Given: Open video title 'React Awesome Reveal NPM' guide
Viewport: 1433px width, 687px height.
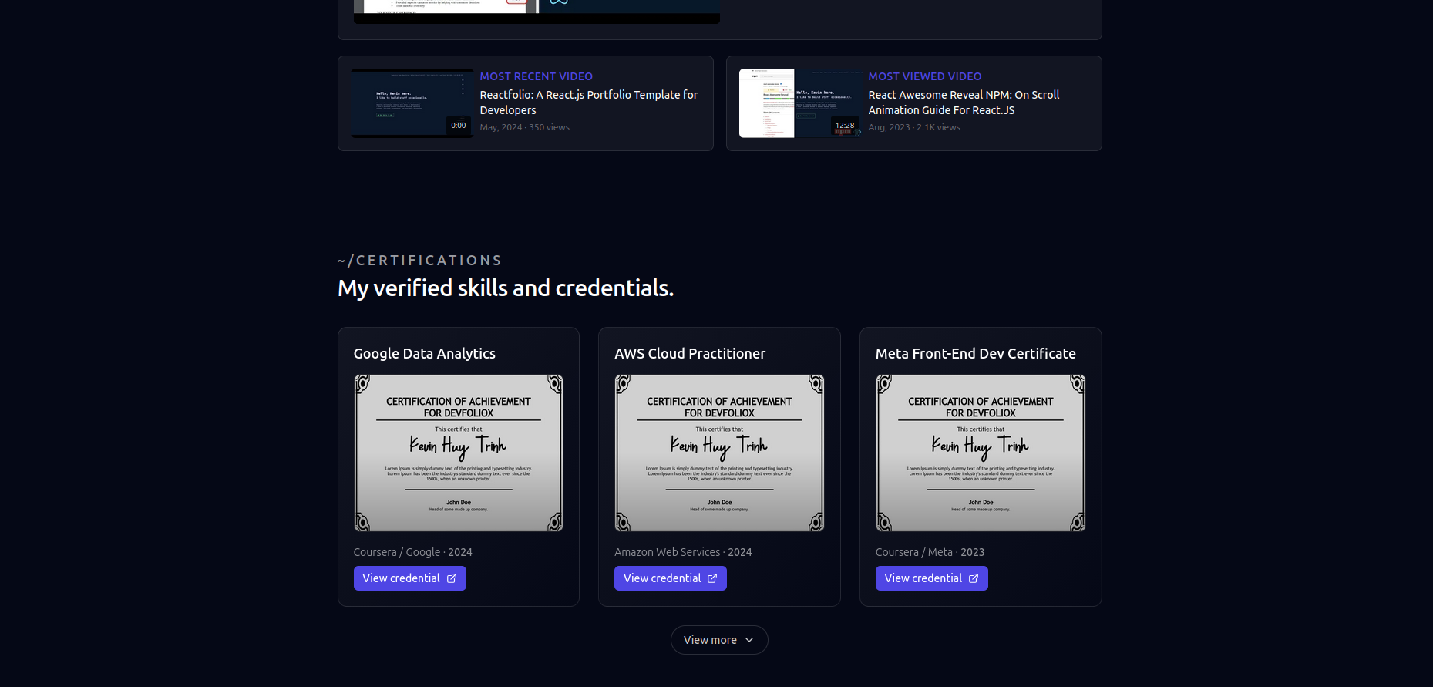Looking at the screenshot, I should click(964, 103).
